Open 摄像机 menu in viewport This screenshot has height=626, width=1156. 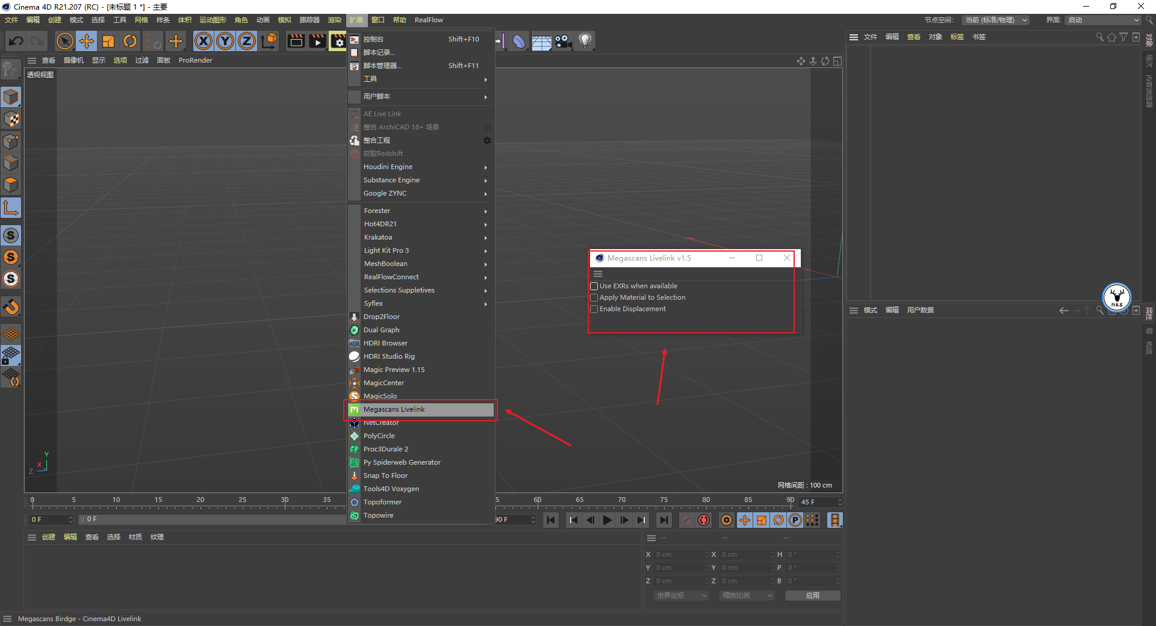coord(73,60)
